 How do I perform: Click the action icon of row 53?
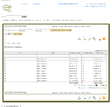[107, 76]
